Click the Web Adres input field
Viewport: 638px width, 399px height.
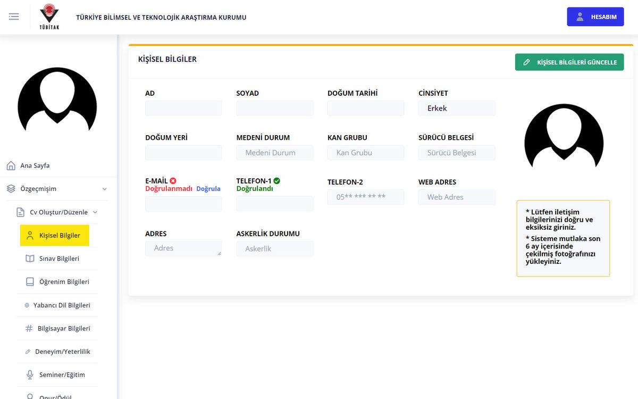click(x=456, y=197)
